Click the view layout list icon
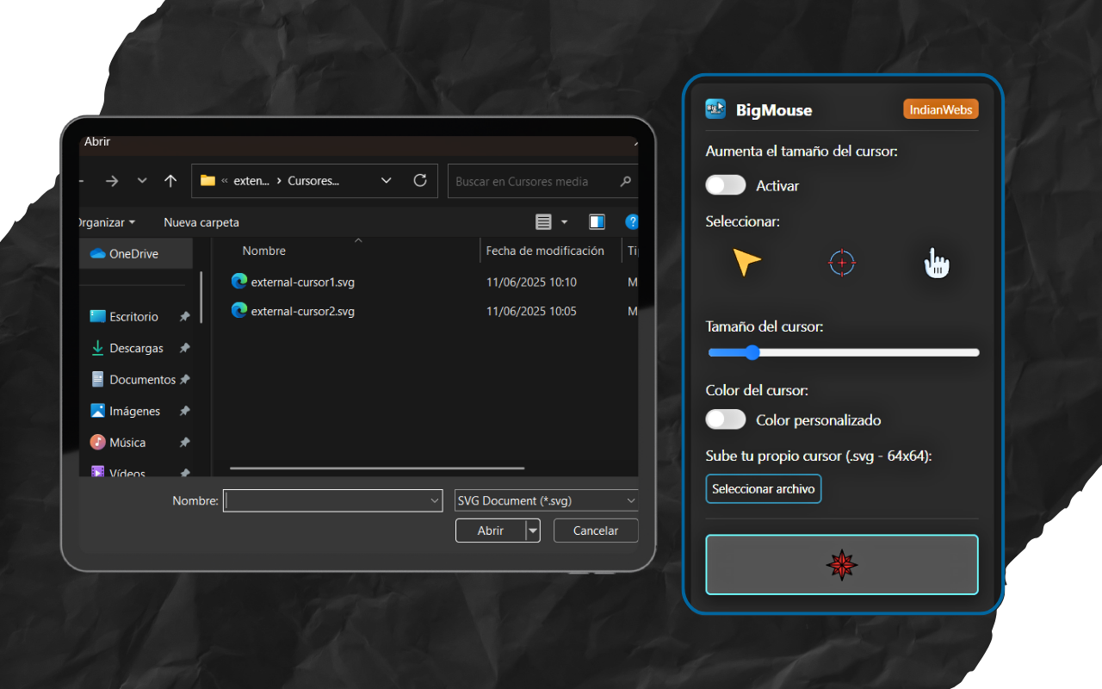Image resolution: width=1102 pixels, height=689 pixels. [x=543, y=222]
